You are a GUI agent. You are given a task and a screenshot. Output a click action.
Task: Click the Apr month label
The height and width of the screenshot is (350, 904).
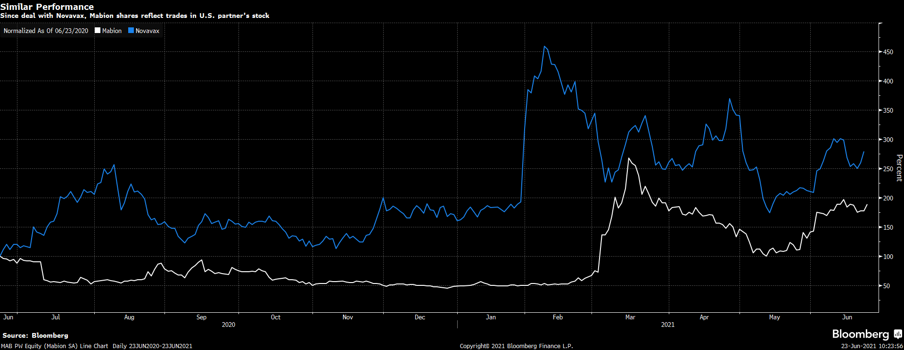704,317
